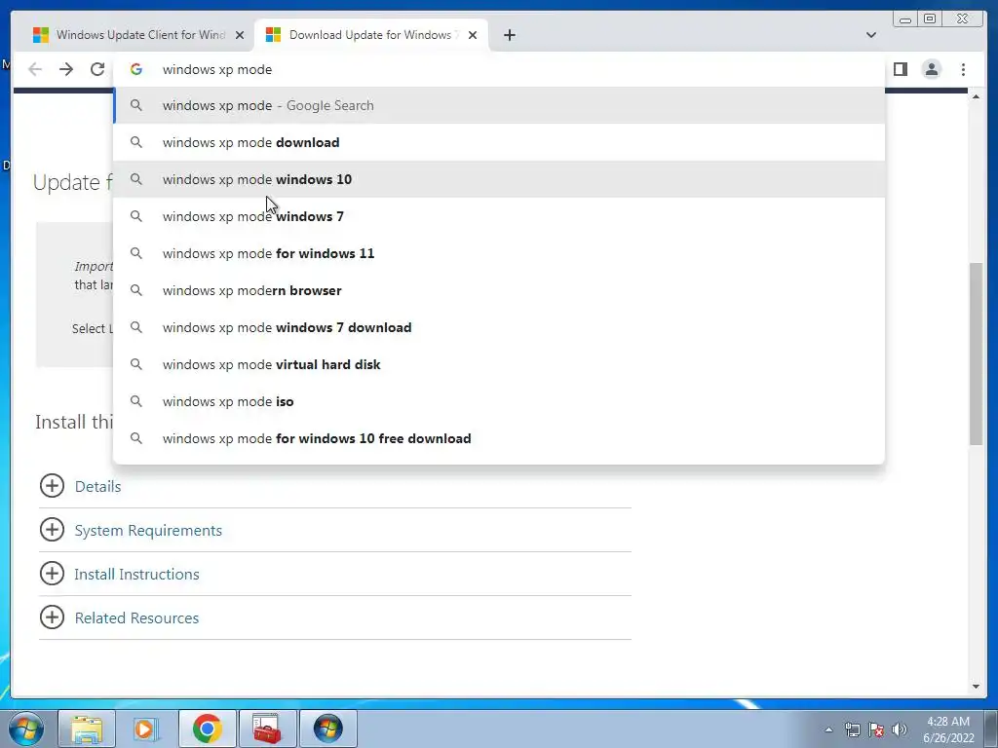Open the Related Resources link
998x748 pixels.
tap(136, 618)
